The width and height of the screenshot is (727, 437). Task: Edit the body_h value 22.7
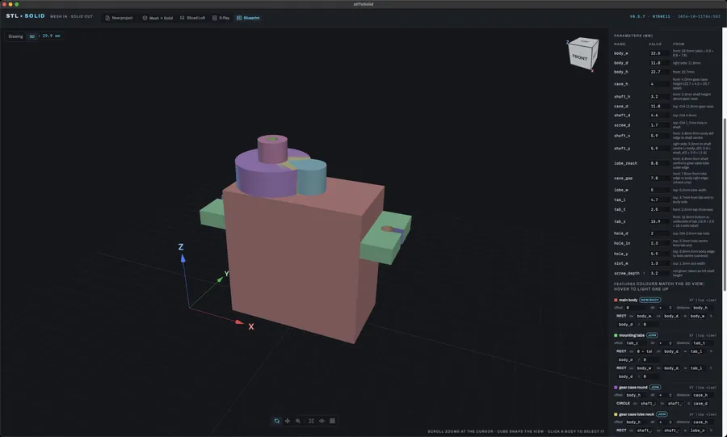658,72
